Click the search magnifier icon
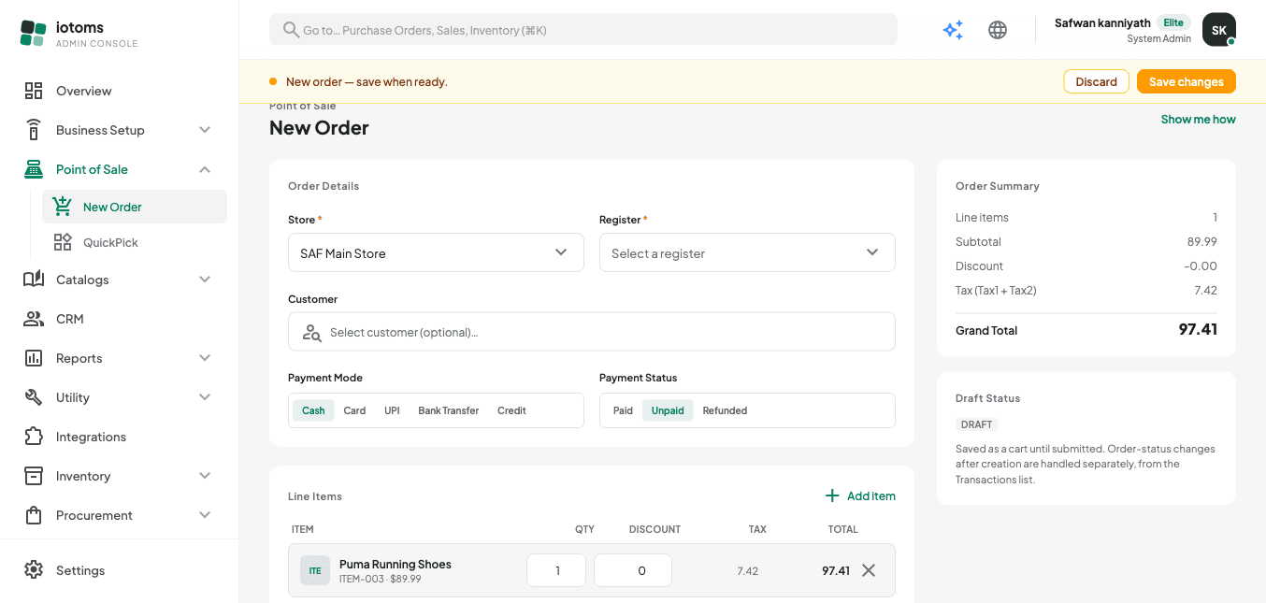This screenshot has height=603, width=1266. [x=291, y=30]
